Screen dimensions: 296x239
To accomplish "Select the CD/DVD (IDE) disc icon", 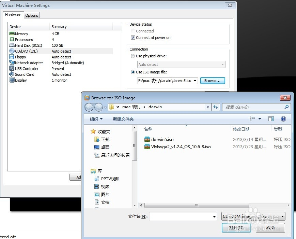I will coord(12,51).
